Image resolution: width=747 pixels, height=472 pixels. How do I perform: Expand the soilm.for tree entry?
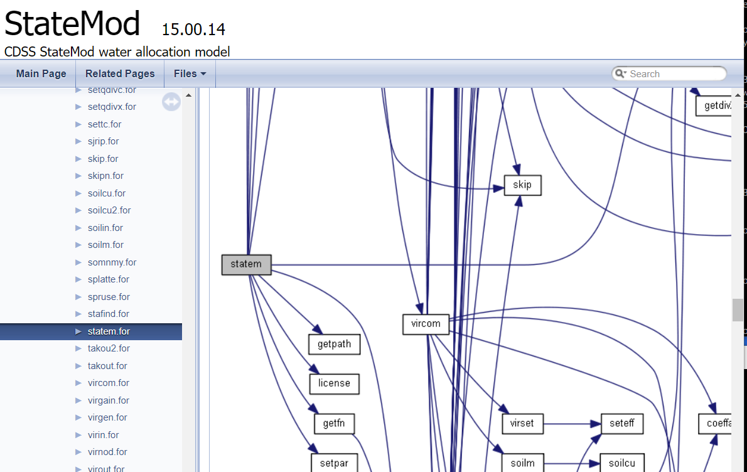[x=78, y=245]
